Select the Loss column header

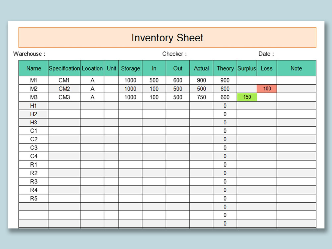[x=267, y=68]
